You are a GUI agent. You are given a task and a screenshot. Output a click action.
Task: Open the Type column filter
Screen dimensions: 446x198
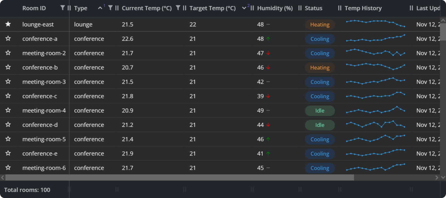tap(110, 8)
